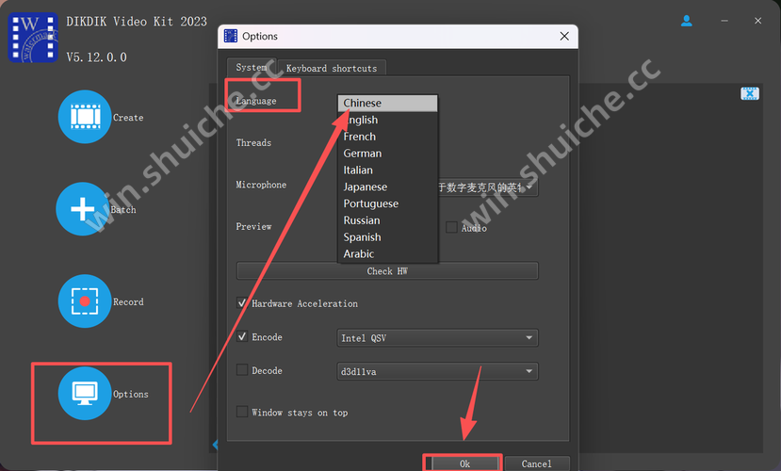The image size is (781, 471).
Task: Start the Record screen tool
Action: tap(85, 301)
